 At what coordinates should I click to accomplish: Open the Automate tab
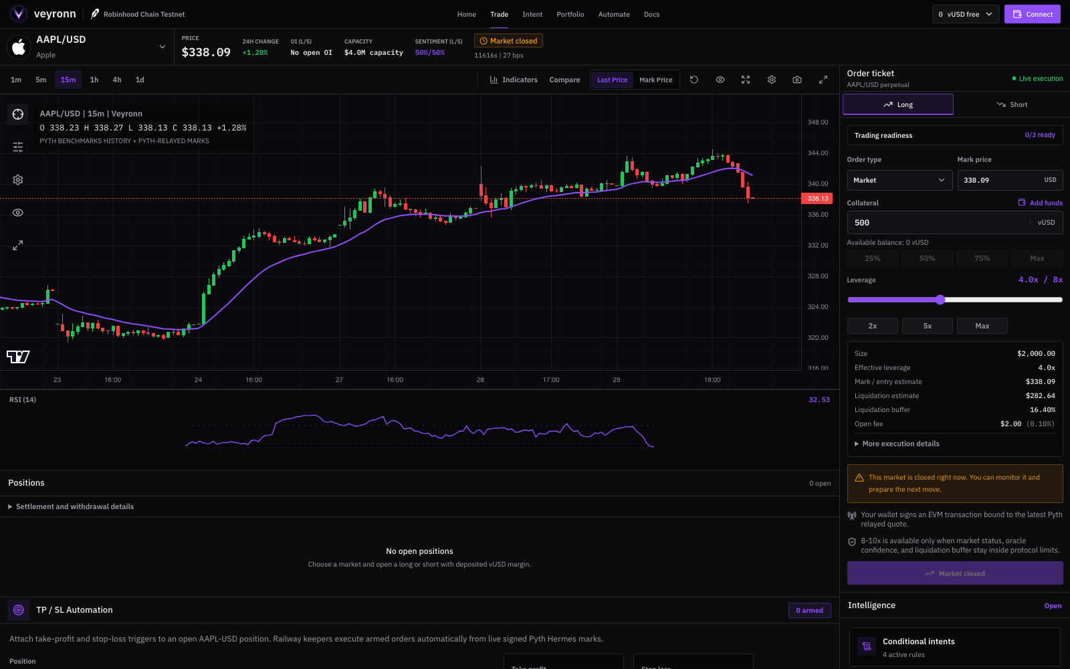pyautogui.click(x=614, y=14)
